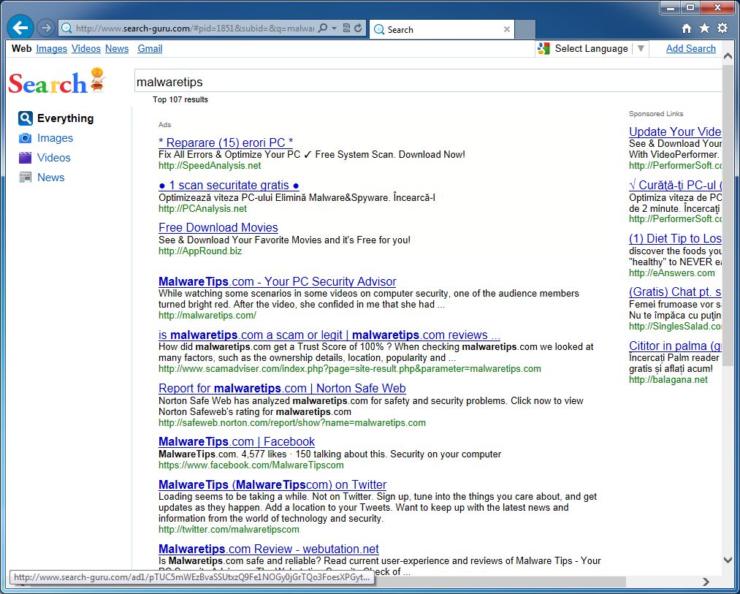Click the back navigation arrow
This screenshot has width=740, height=594.
pyautogui.click(x=20, y=27)
